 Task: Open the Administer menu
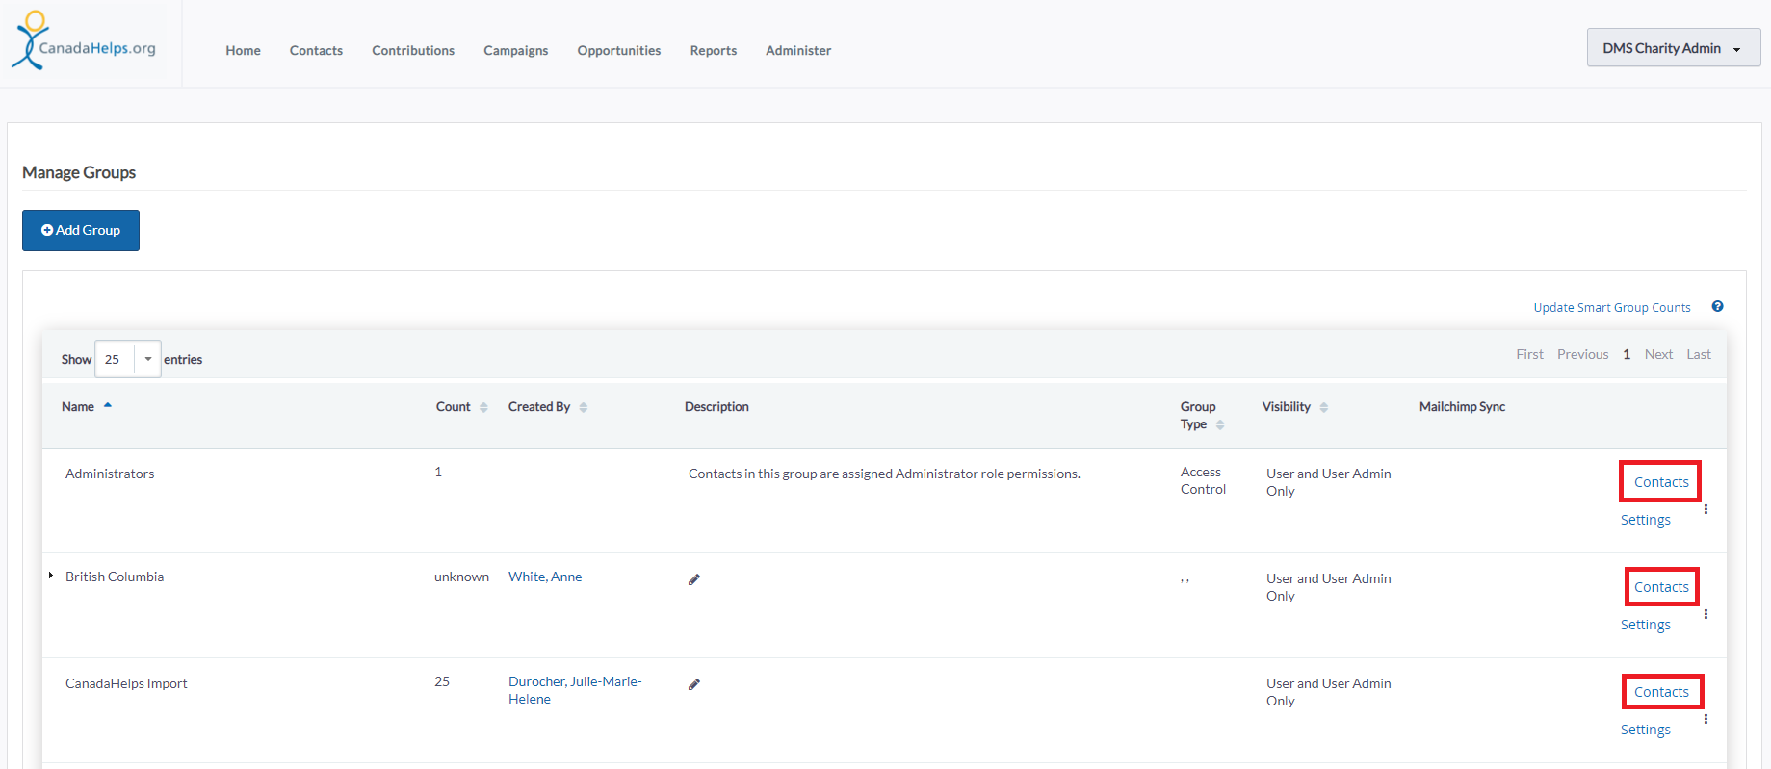tap(798, 50)
